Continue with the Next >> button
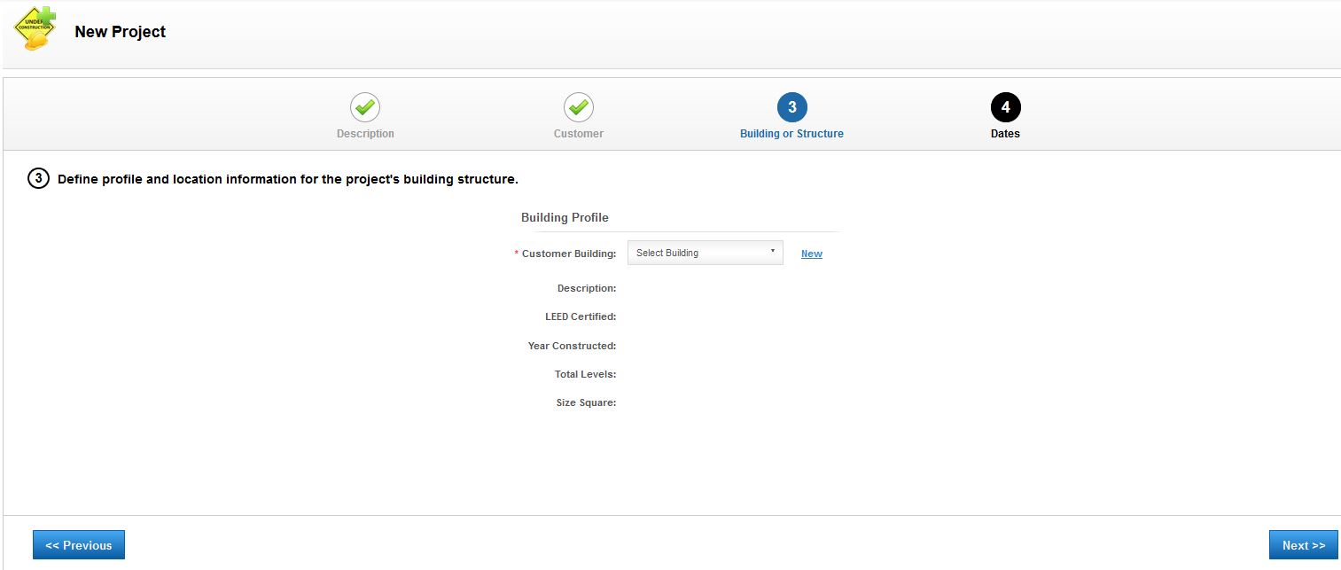The height and width of the screenshot is (570, 1341). tap(1304, 545)
